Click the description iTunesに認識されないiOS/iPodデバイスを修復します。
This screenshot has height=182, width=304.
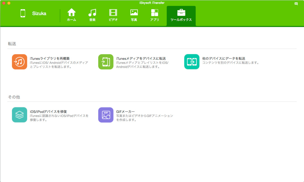pyautogui.click(x=59, y=118)
